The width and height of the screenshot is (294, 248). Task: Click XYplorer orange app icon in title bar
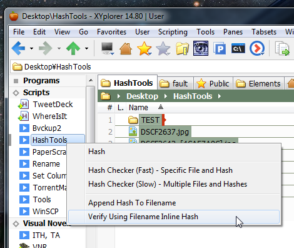[x=14, y=16]
